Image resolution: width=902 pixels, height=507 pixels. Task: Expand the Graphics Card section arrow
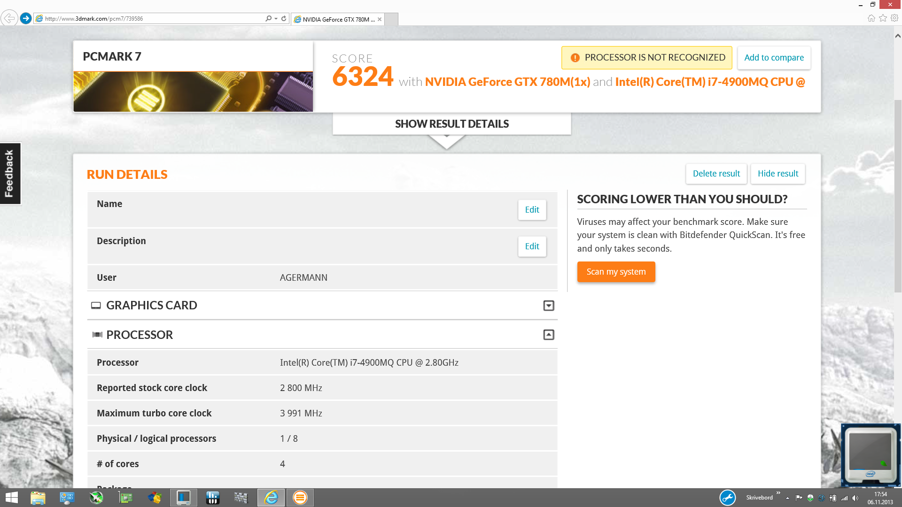pyautogui.click(x=548, y=306)
